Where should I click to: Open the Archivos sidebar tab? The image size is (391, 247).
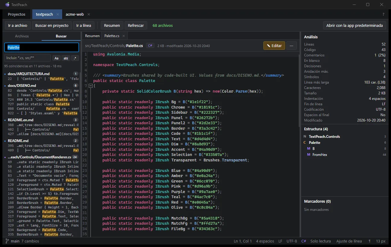click(x=22, y=36)
